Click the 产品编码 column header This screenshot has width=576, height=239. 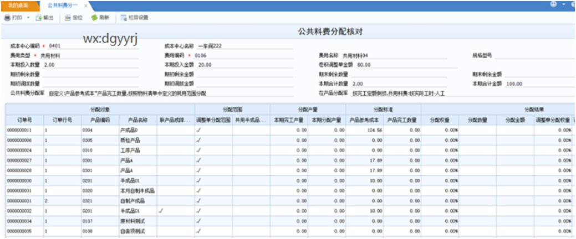click(x=100, y=120)
